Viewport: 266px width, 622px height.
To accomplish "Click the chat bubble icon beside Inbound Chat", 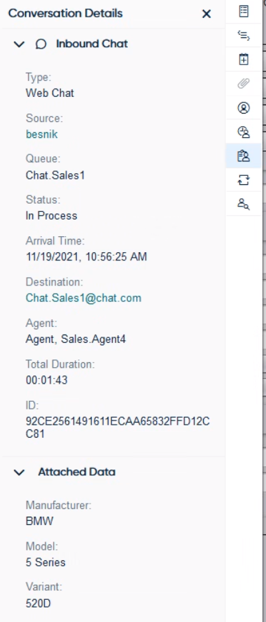I will coord(41,44).
